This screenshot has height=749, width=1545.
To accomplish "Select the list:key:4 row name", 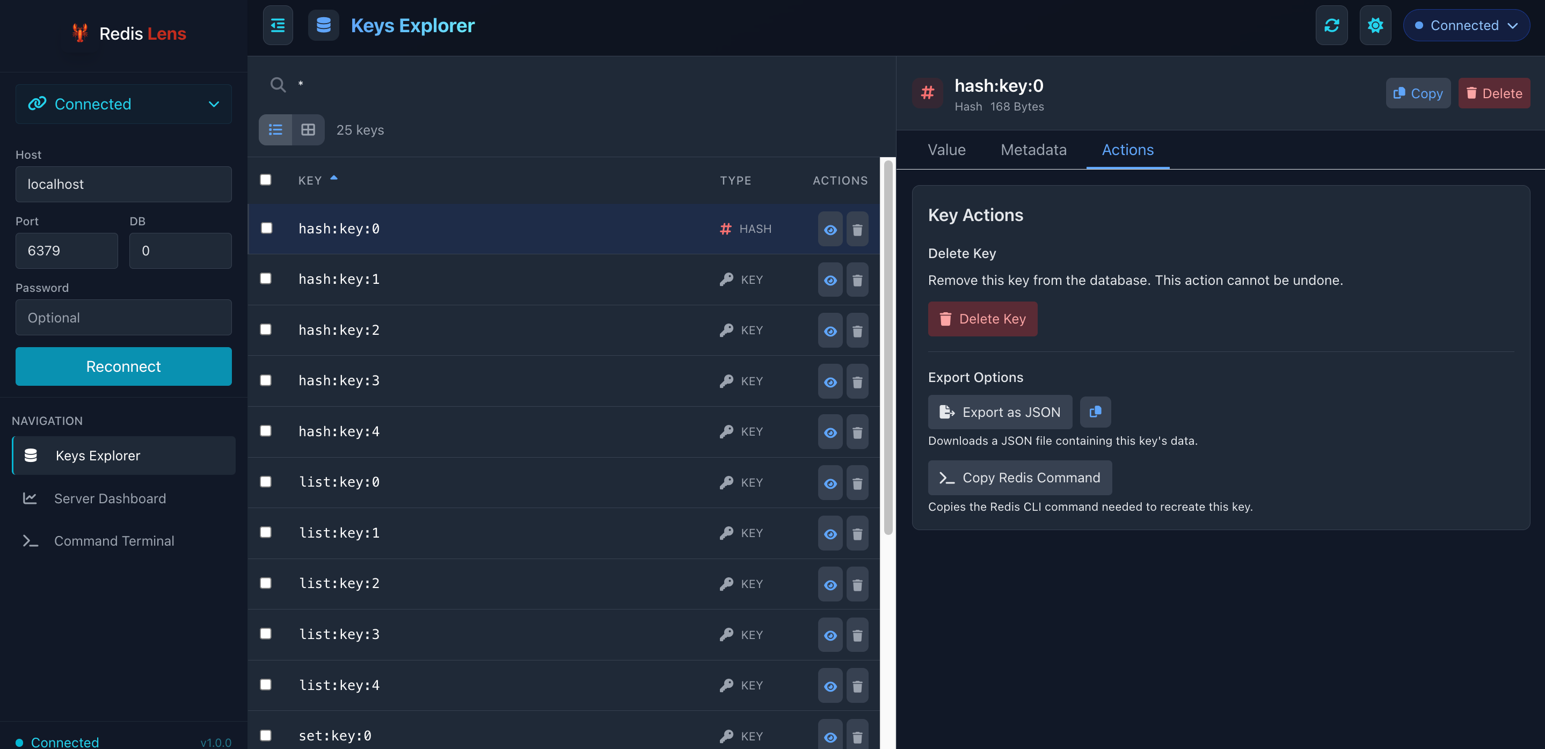I will click(x=339, y=685).
